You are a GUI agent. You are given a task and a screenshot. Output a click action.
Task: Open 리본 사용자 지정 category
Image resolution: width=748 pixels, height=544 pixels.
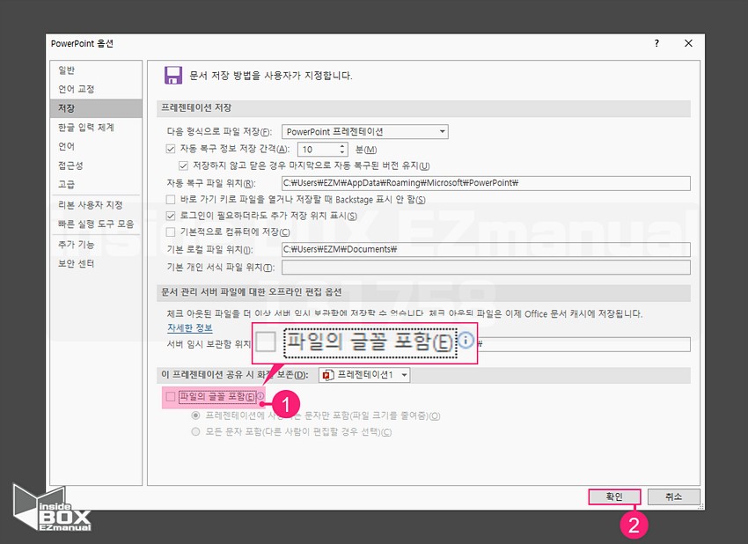[96, 205]
